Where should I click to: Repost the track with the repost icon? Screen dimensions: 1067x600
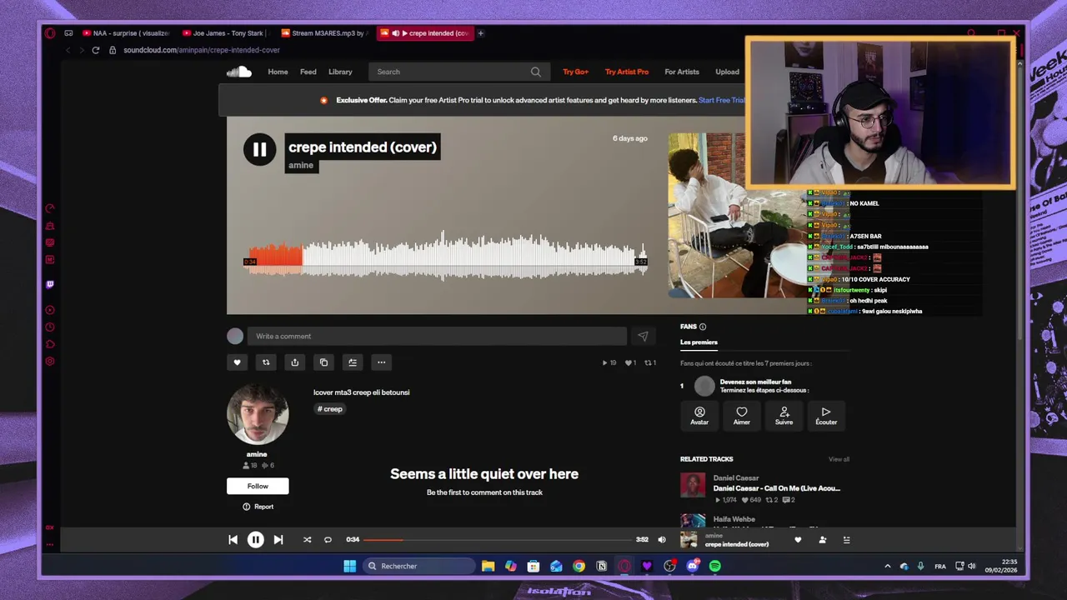point(266,362)
